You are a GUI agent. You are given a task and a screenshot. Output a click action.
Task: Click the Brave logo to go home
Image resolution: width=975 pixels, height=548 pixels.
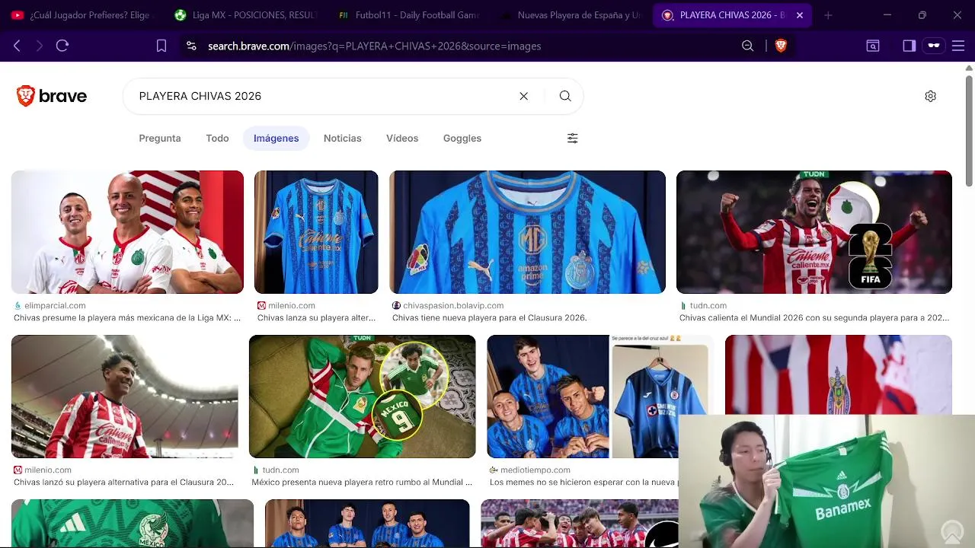pos(52,96)
